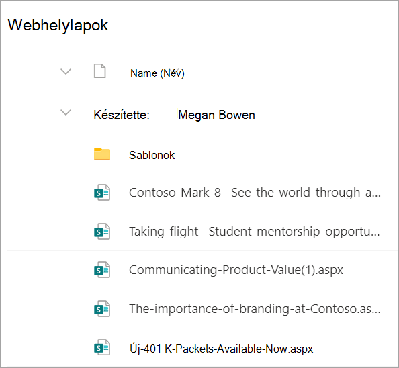Screen dimensions: 399x368
Task: Click the yellow Sablonok folder icon
Action: coord(102,154)
